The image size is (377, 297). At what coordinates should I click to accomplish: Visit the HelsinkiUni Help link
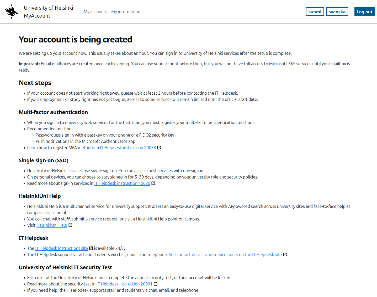pos(52,225)
